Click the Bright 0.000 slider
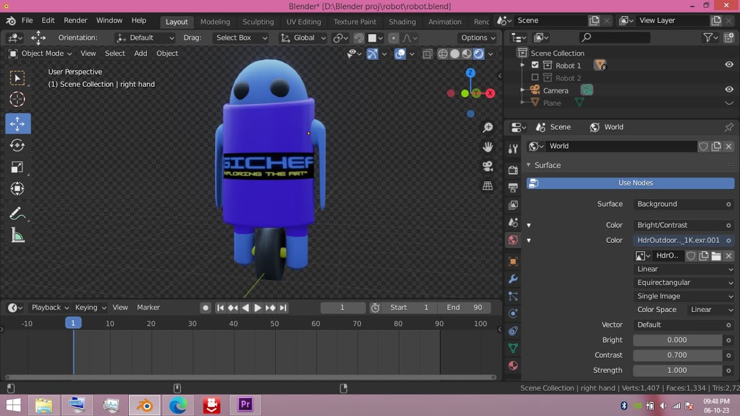Viewport: 740px width, 416px height. click(677, 340)
